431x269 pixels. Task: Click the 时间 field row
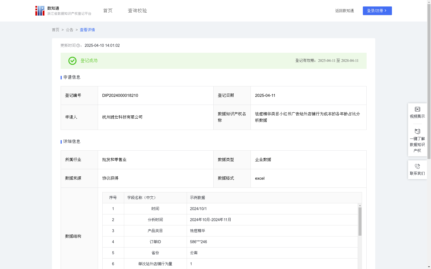tap(230, 209)
